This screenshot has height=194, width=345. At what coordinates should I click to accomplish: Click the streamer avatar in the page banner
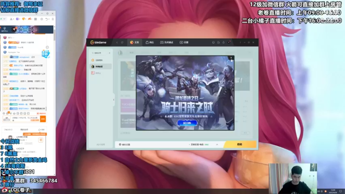pos(14,29)
